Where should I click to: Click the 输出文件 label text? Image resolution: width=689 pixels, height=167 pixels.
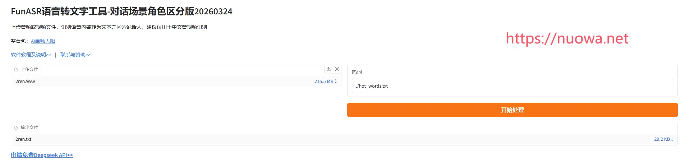pos(29,127)
